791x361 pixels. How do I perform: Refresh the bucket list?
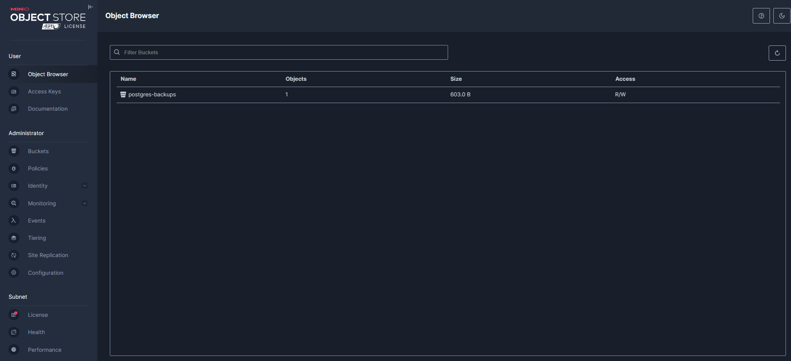click(x=777, y=53)
